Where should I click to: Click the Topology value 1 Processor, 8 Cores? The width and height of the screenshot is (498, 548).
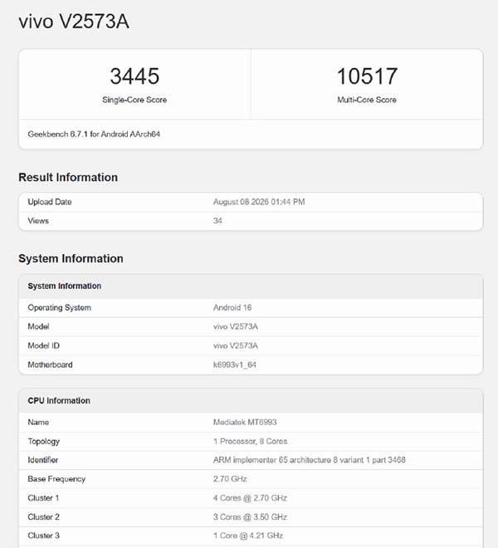tap(250, 442)
